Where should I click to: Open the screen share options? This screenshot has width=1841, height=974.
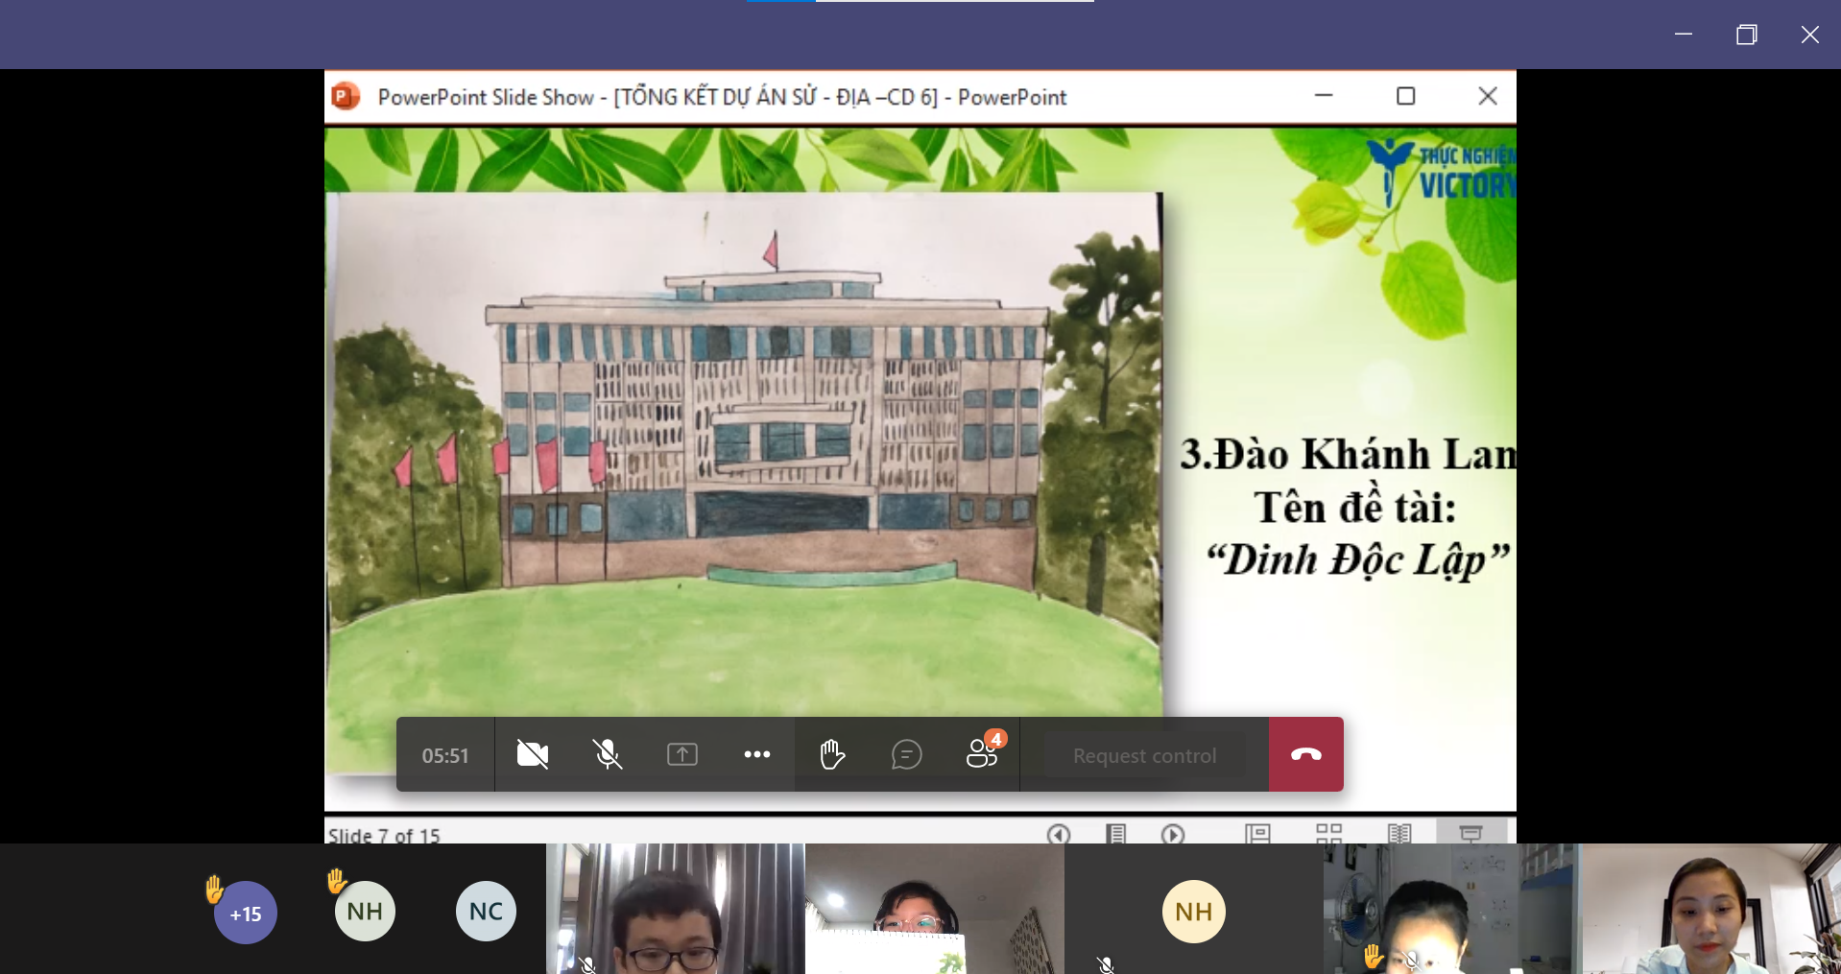681,754
